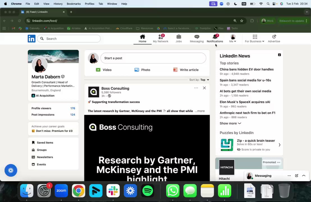This screenshot has height=202, width=311.
Task: Open the Notifications bell
Action: click(x=215, y=37)
